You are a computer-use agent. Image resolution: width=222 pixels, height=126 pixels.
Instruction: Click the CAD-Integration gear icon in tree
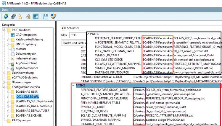tap(13, 35)
